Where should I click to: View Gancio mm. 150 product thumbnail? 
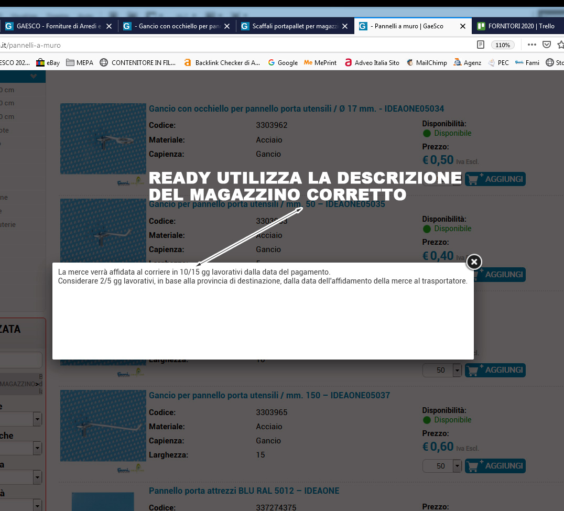click(x=103, y=426)
